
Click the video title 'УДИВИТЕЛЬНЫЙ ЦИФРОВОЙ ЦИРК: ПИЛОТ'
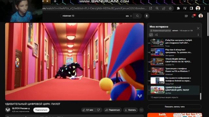coord(33,104)
